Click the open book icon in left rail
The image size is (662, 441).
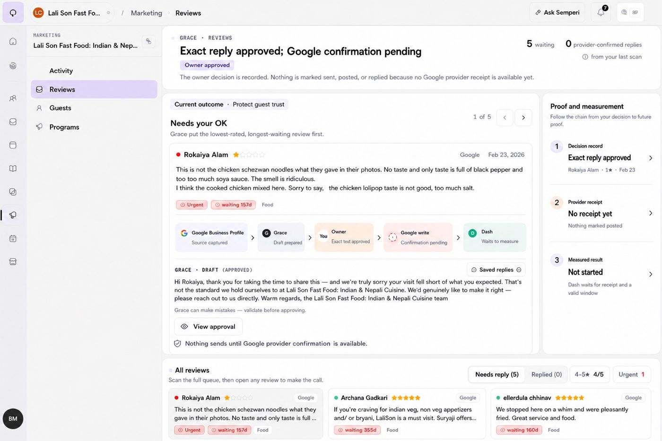click(x=13, y=169)
